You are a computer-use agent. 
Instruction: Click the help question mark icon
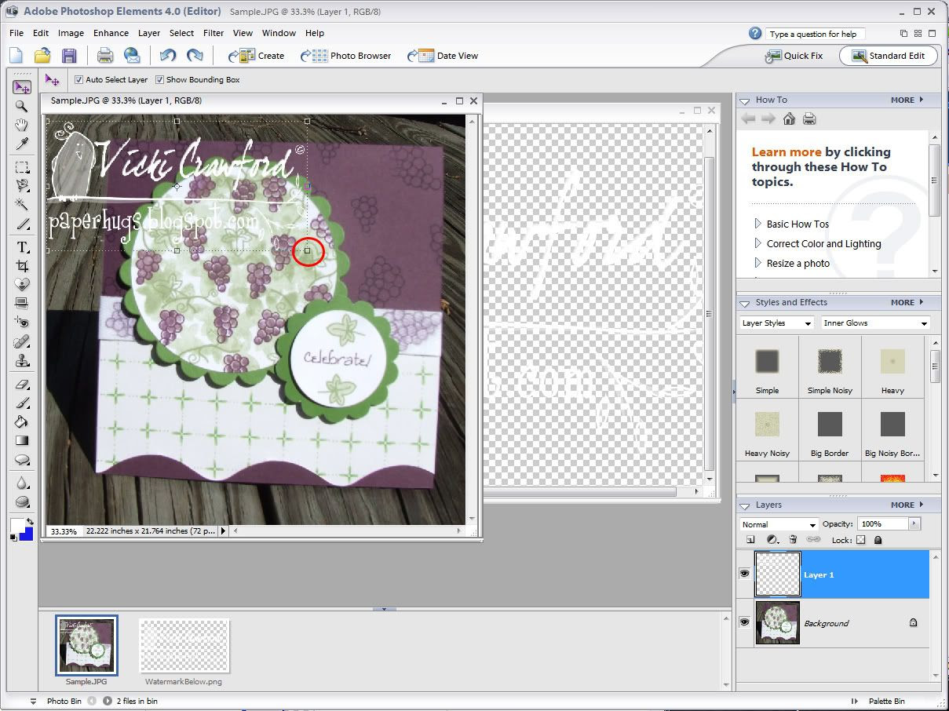755,34
